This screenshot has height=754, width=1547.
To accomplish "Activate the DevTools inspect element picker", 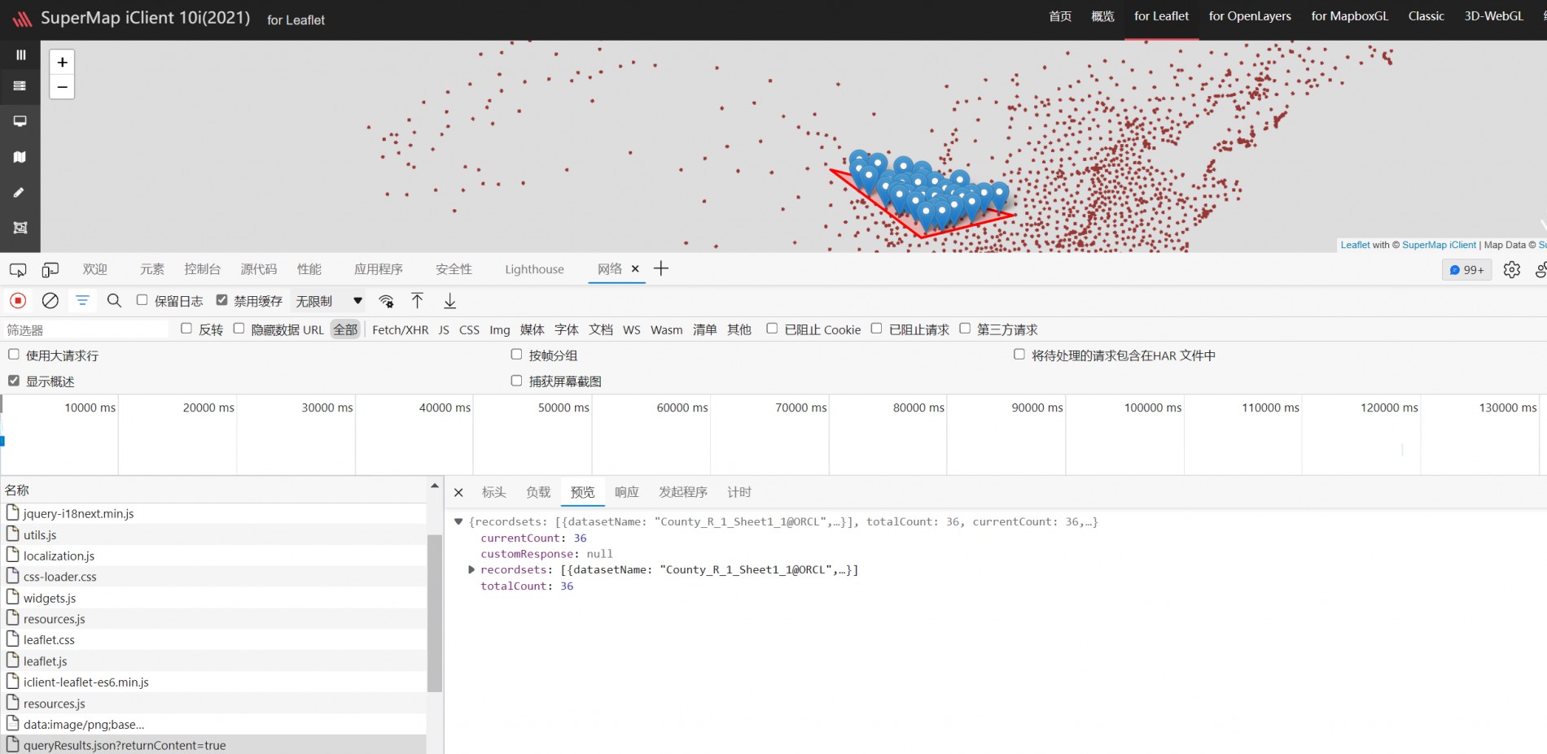I will pyautogui.click(x=18, y=269).
